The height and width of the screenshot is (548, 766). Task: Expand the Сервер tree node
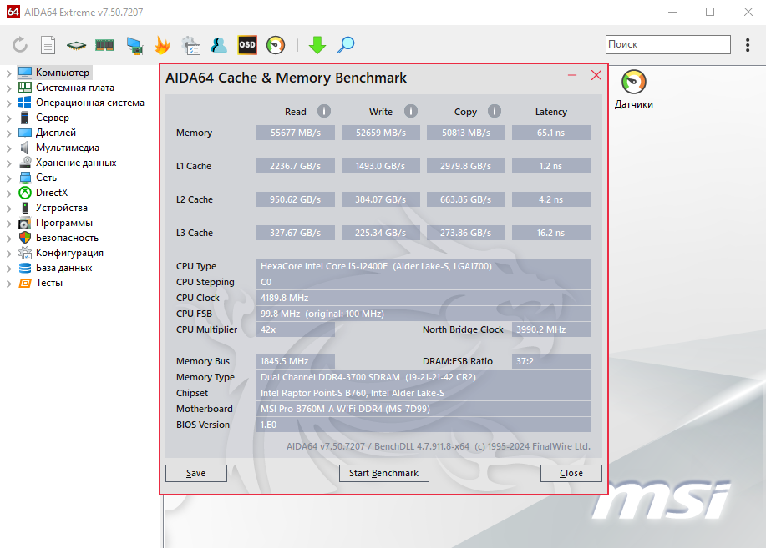coord(9,118)
